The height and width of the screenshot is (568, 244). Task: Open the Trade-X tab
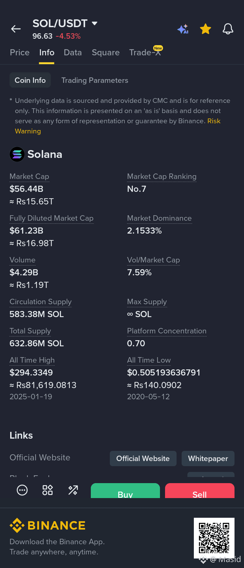tap(145, 53)
